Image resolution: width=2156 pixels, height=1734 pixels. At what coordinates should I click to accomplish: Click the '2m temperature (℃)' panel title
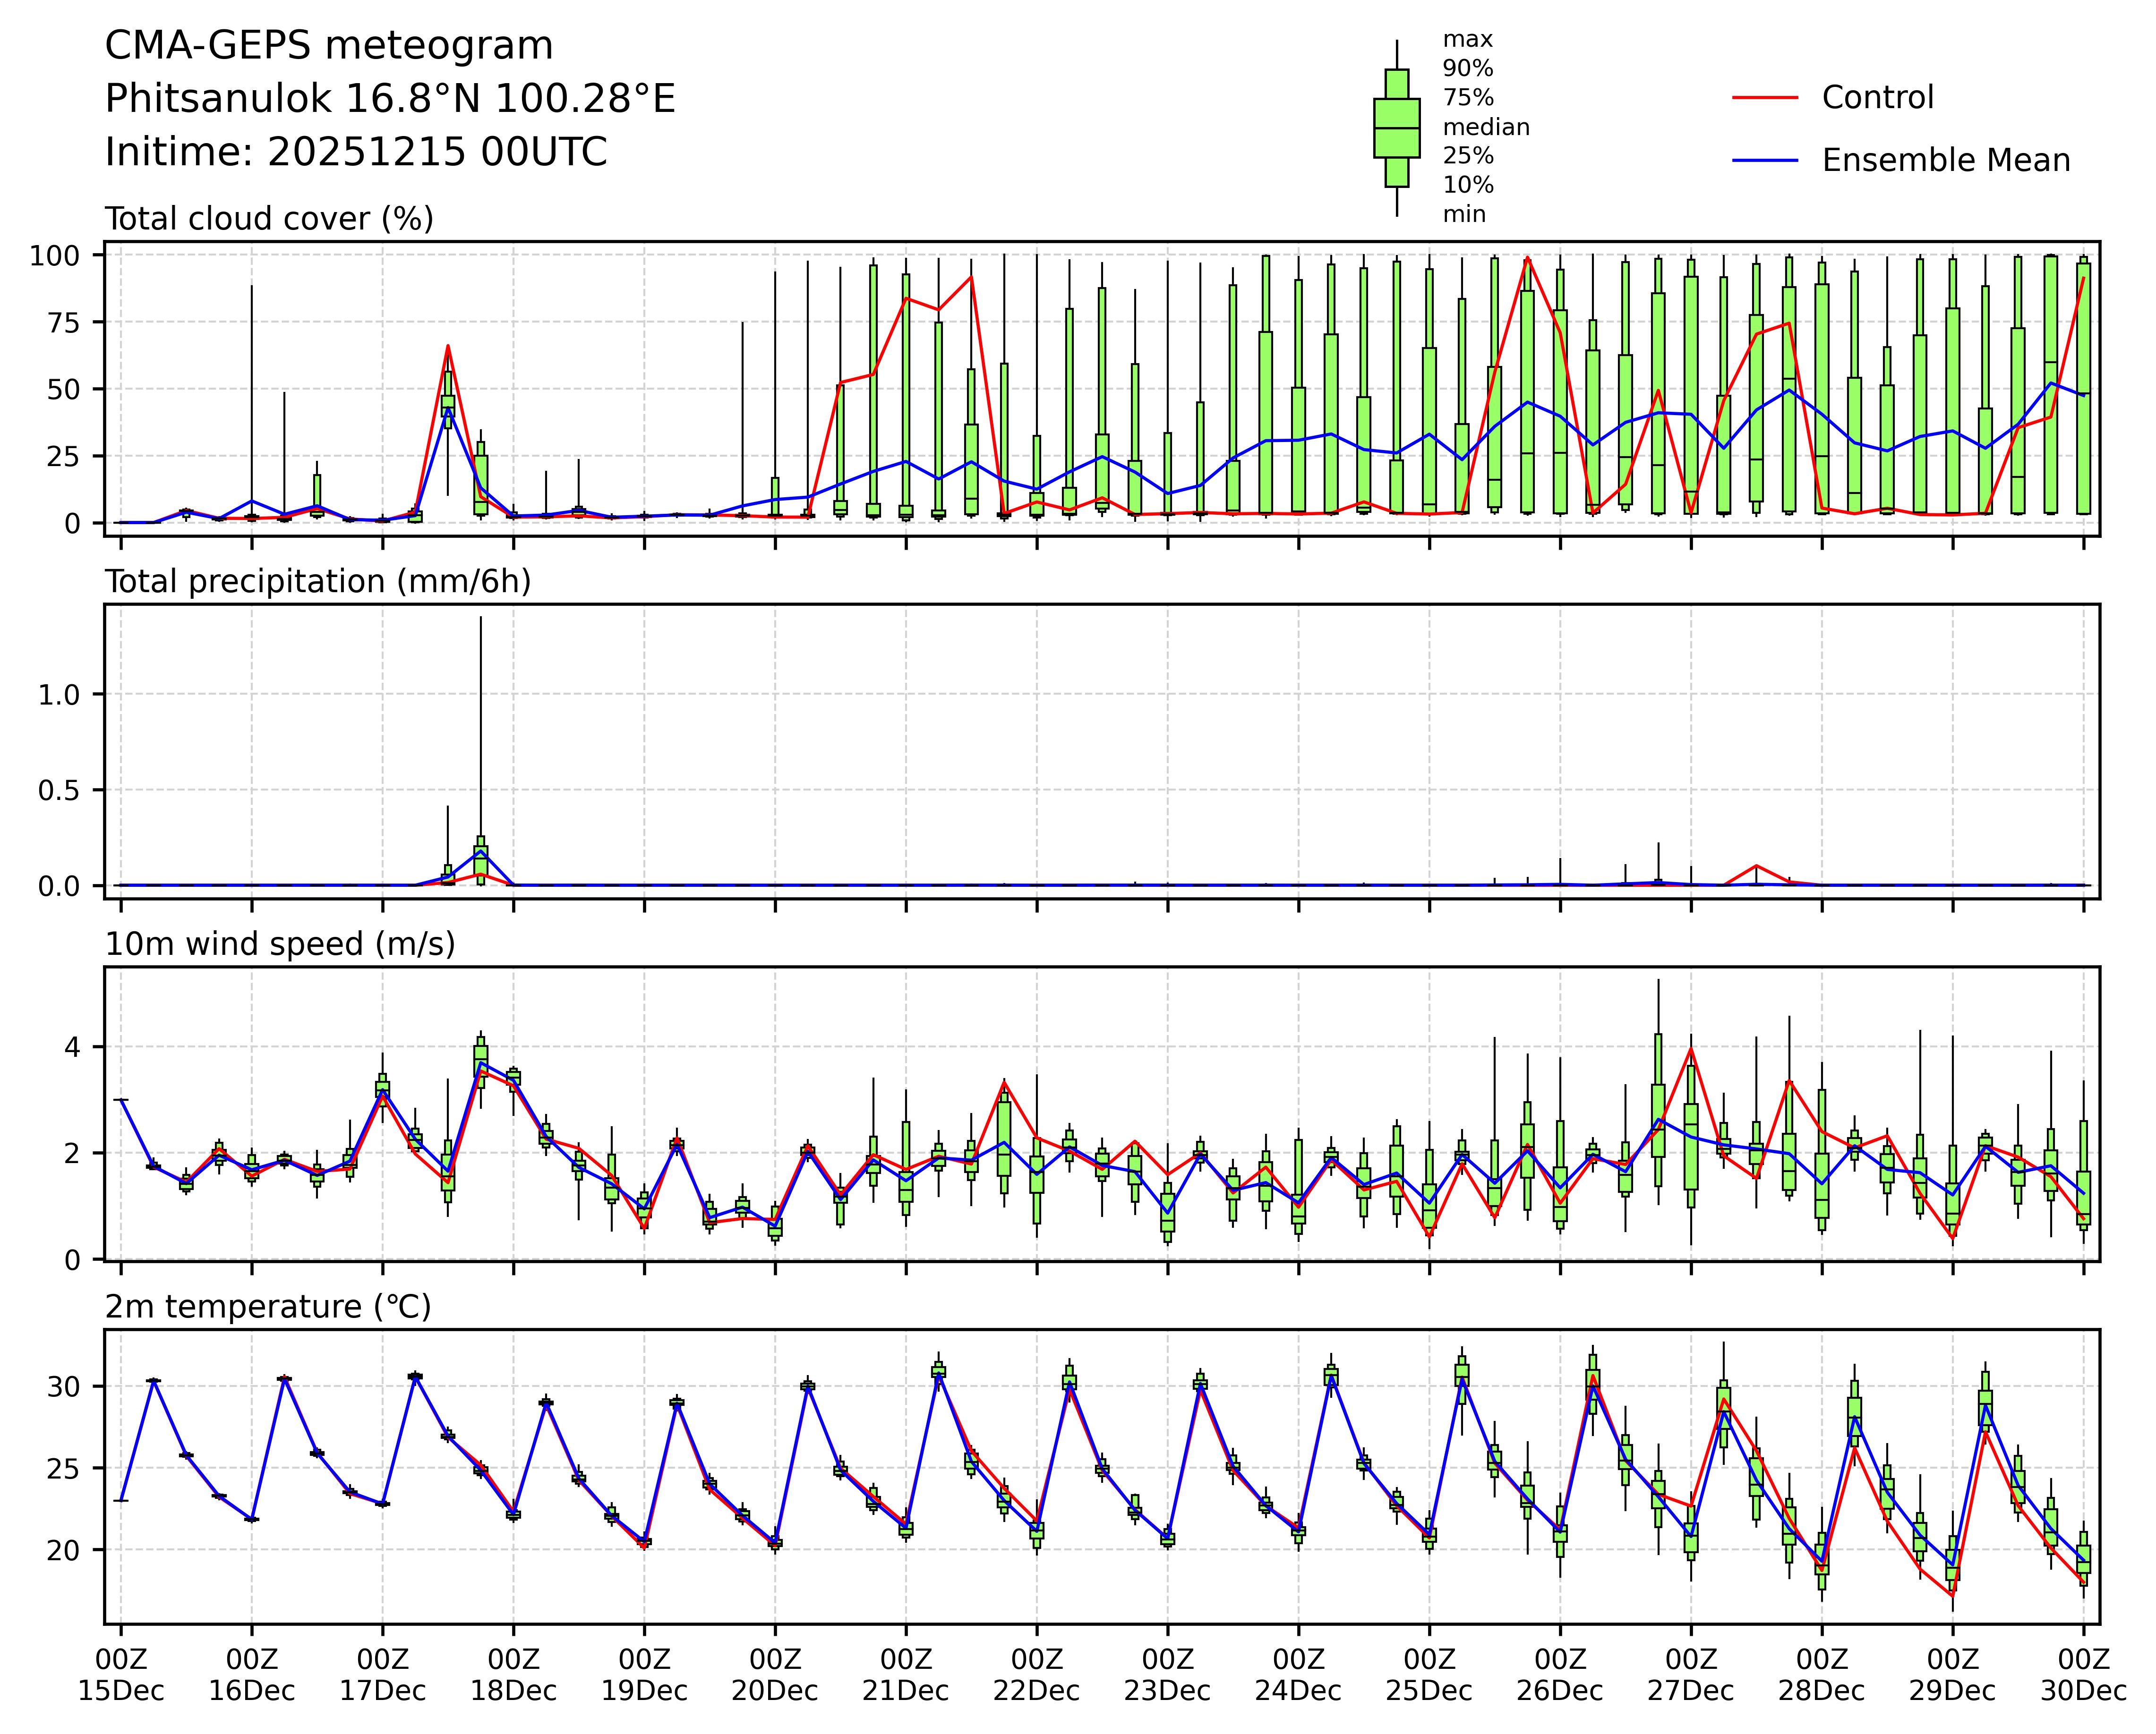pyautogui.click(x=268, y=1307)
